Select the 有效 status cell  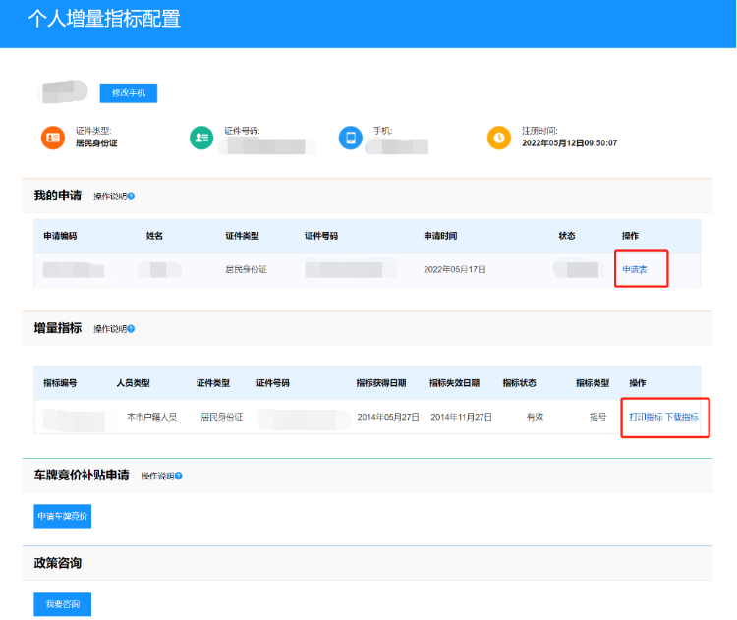tap(535, 417)
